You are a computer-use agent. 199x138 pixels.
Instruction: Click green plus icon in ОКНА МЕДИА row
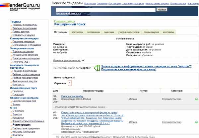[x=196, y=99]
